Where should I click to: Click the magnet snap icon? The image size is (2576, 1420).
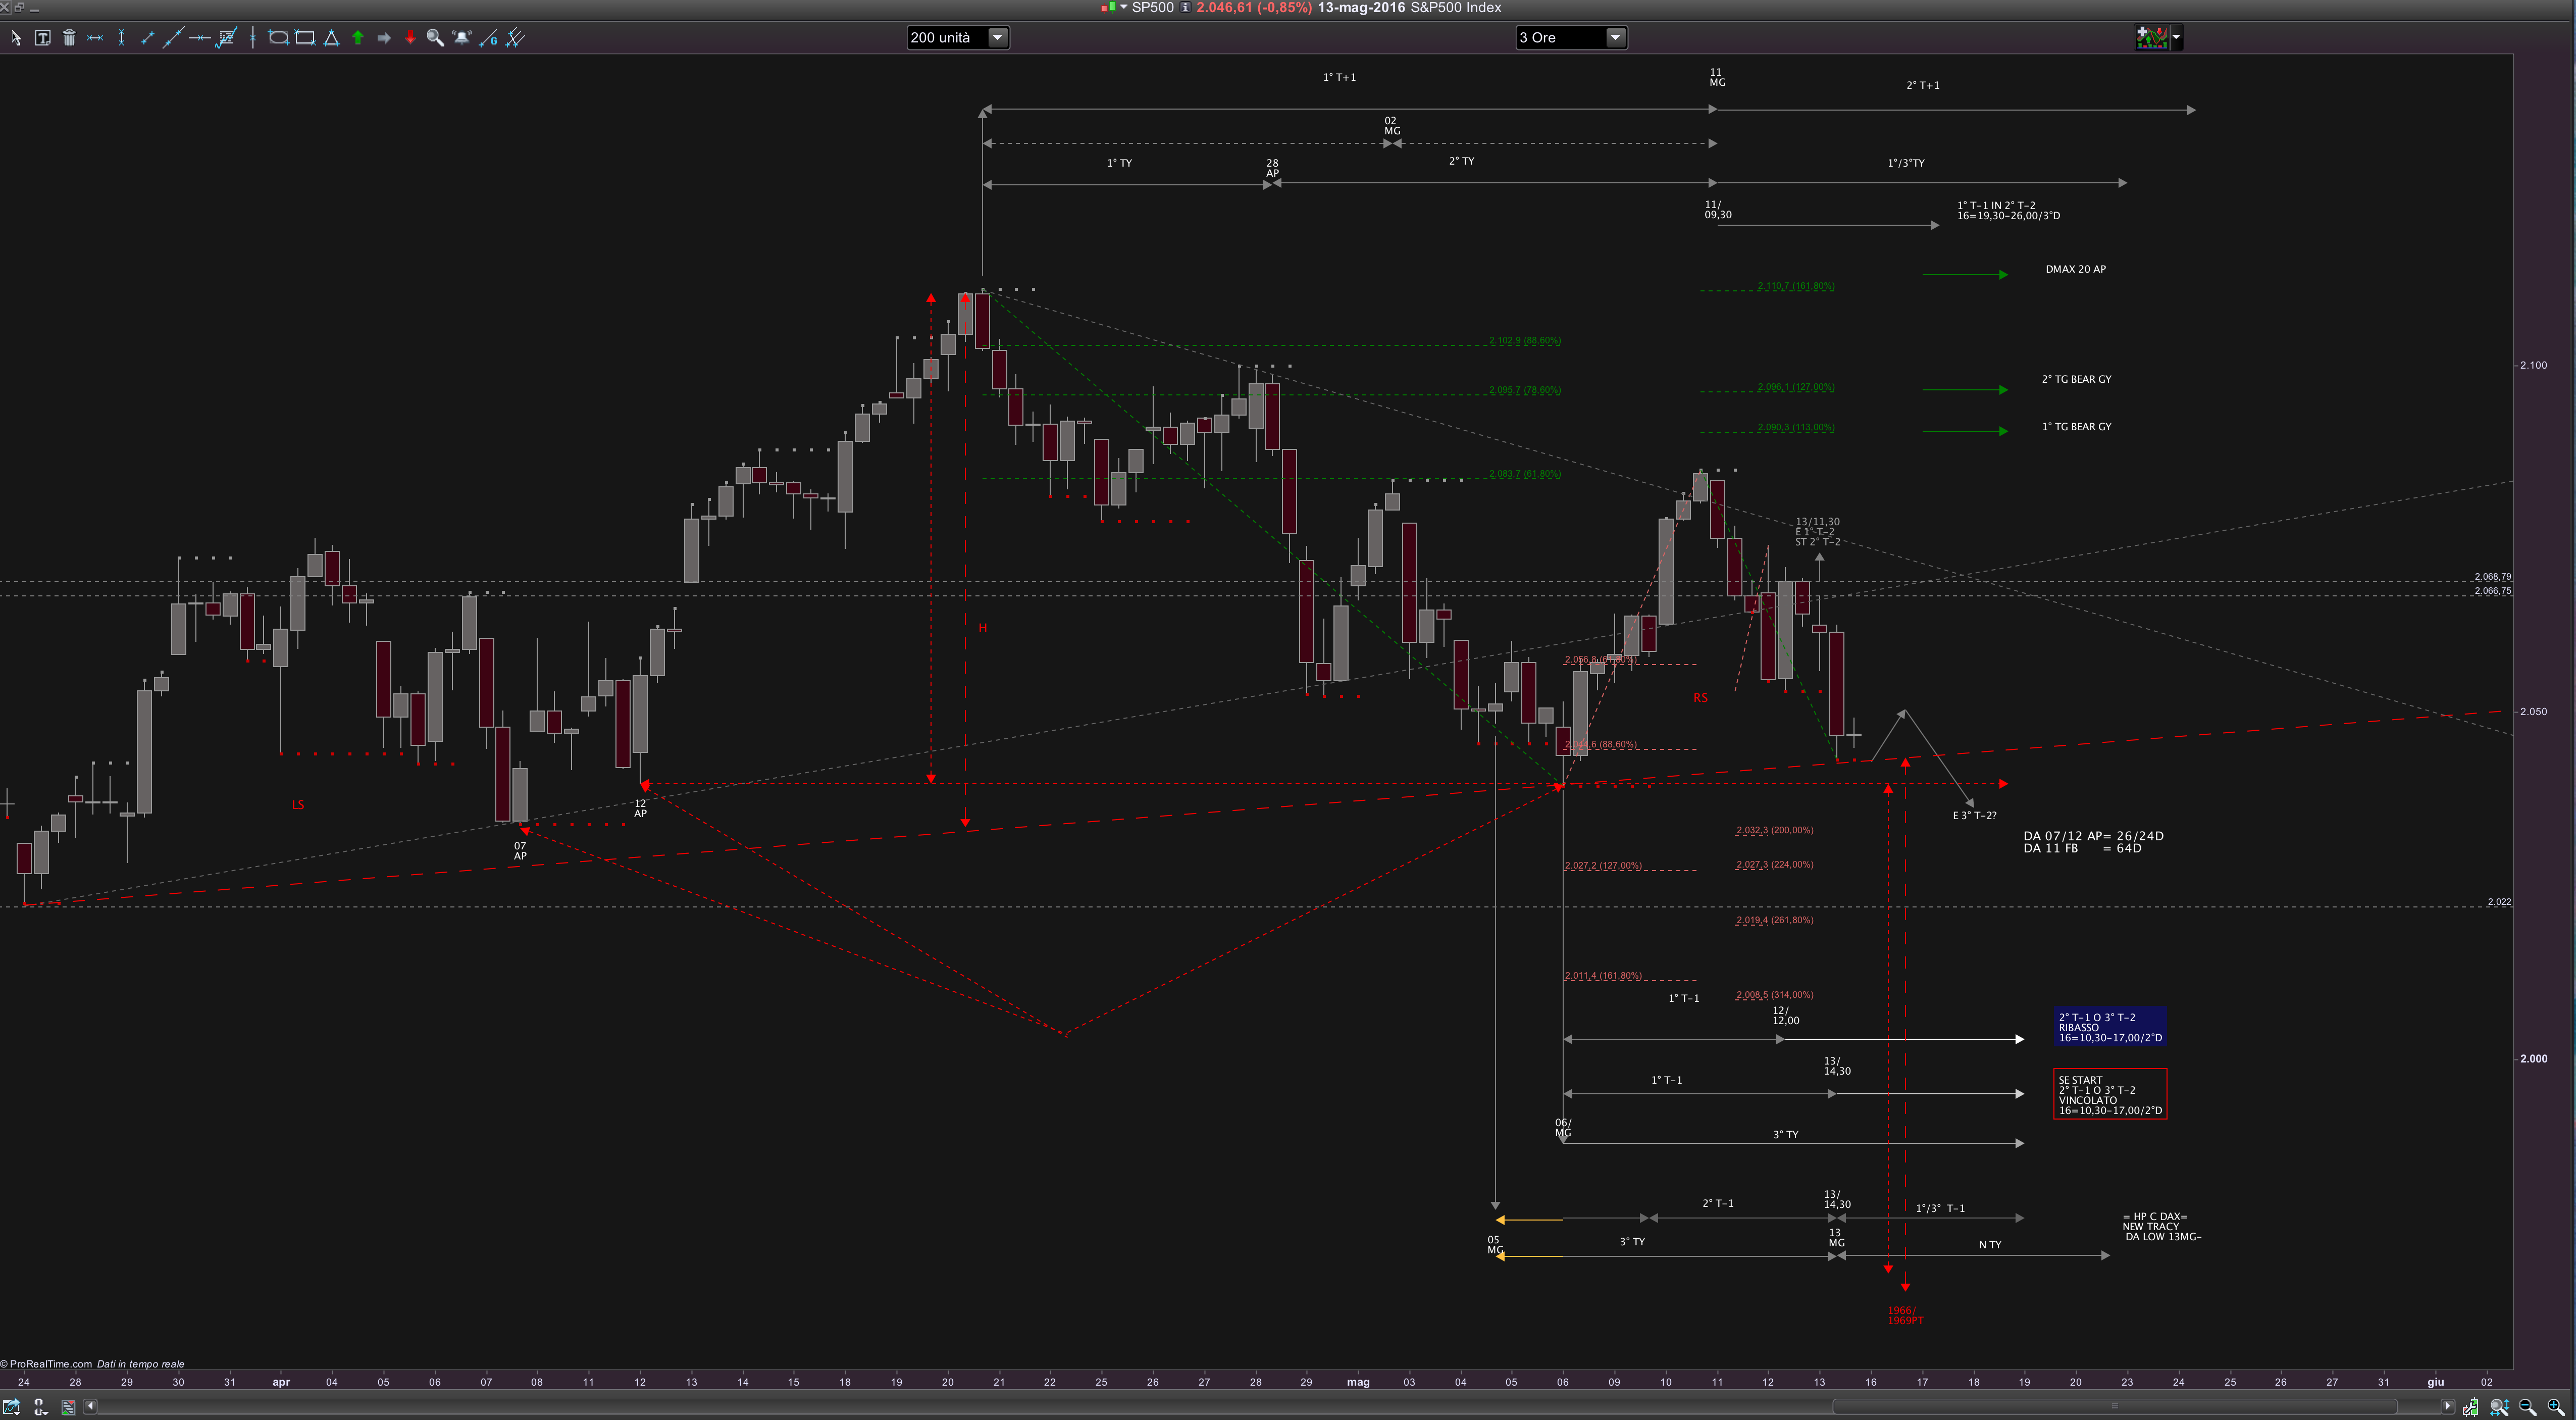[x=40, y=1406]
